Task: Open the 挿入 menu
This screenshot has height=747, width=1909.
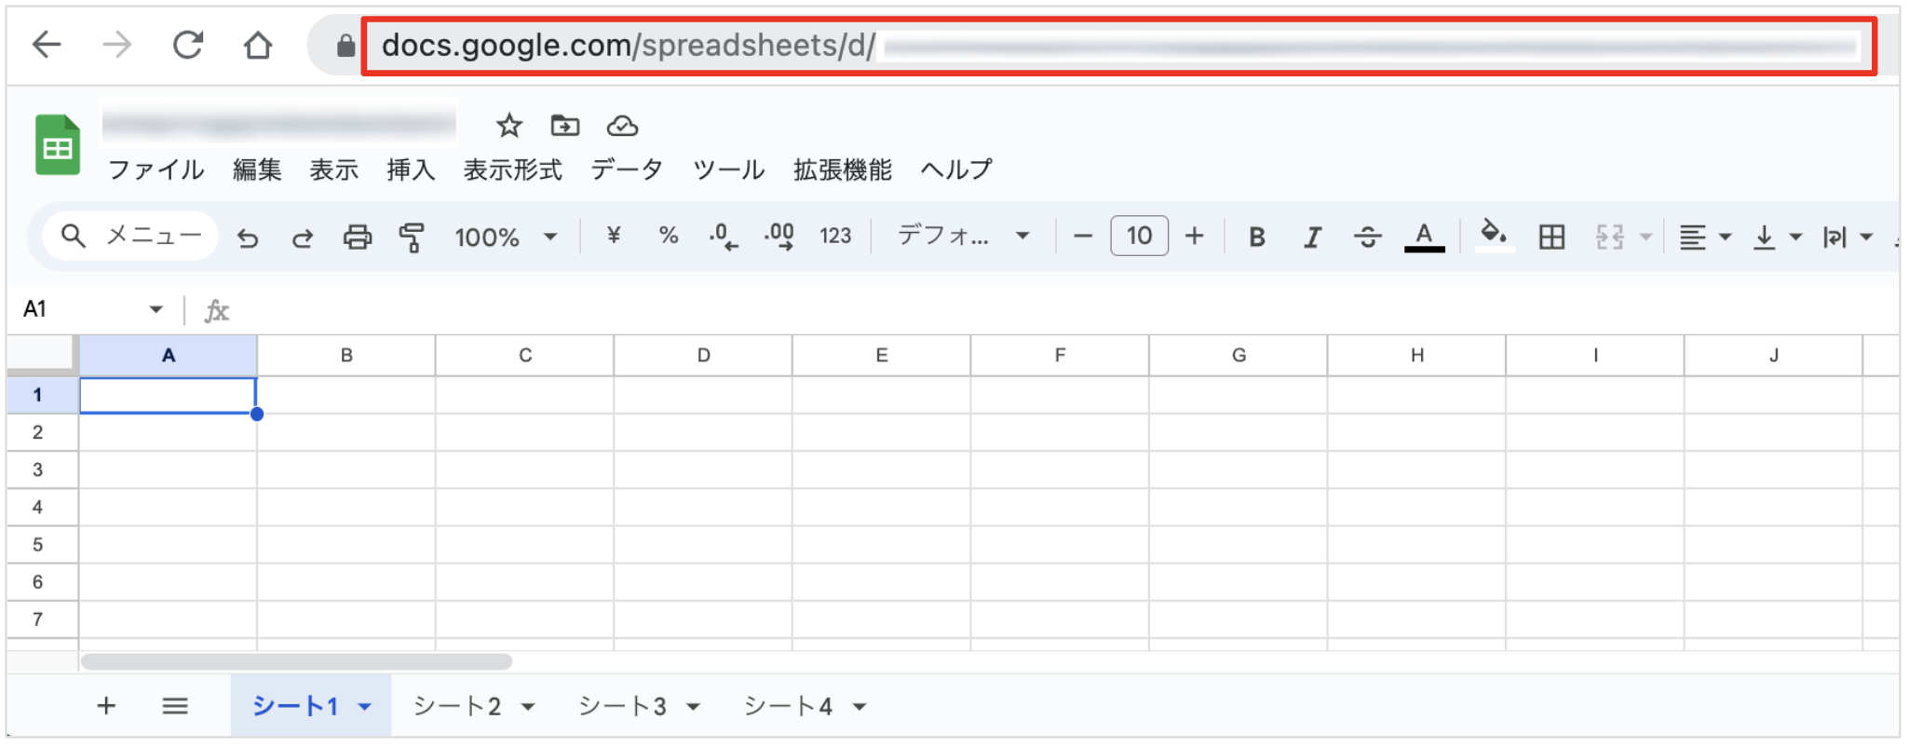Action: [x=411, y=170]
